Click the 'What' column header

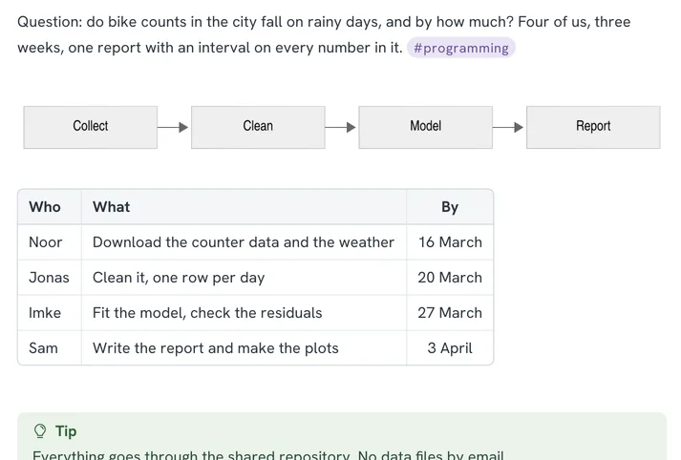coord(244,206)
